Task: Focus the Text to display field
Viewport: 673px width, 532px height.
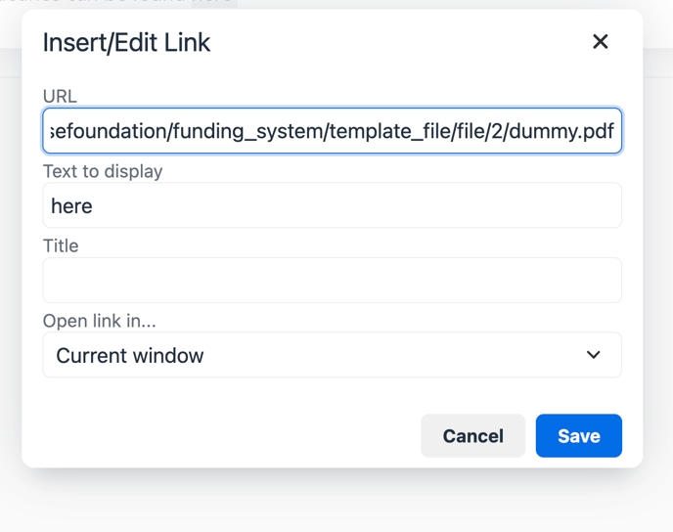Action: 333,205
